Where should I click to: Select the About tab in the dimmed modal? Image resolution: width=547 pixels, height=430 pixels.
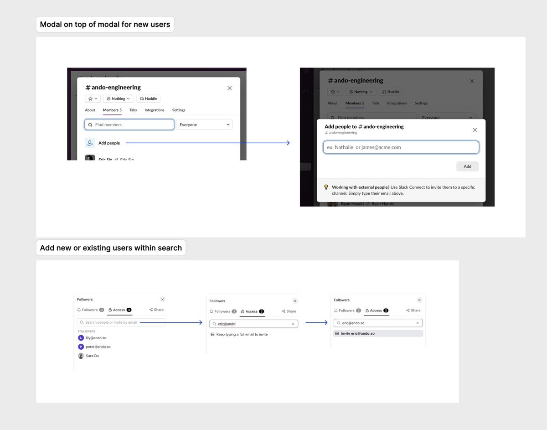pos(333,103)
